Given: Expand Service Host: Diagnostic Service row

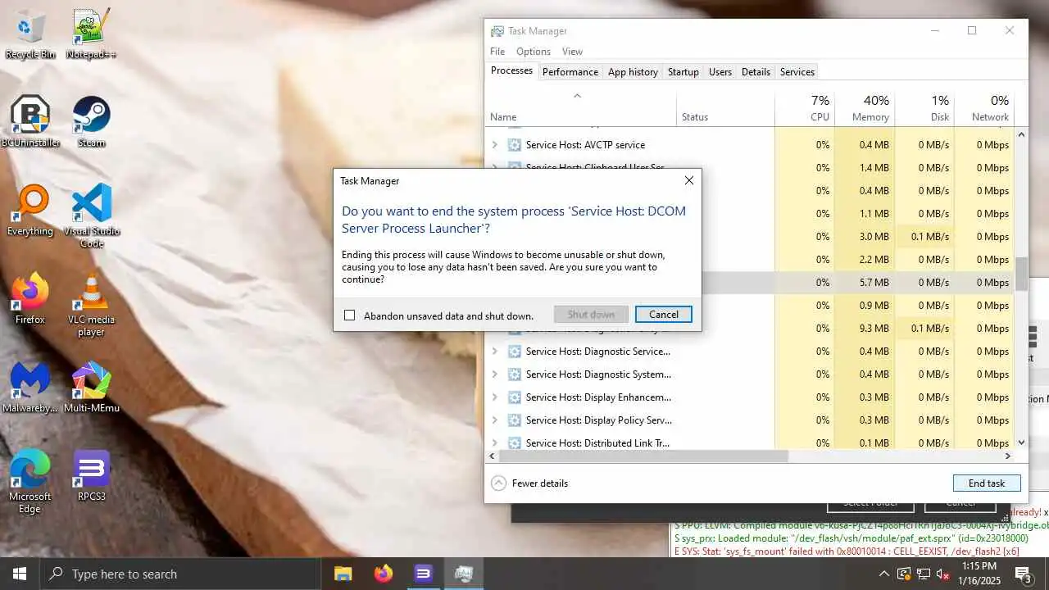Looking at the screenshot, I should click(494, 352).
